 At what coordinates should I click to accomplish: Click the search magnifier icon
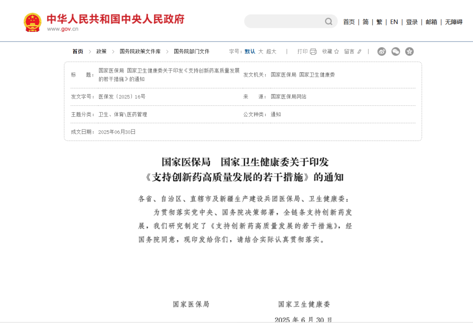coord(328,21)
